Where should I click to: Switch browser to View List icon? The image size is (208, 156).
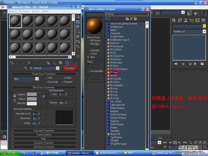click(107, 19)
